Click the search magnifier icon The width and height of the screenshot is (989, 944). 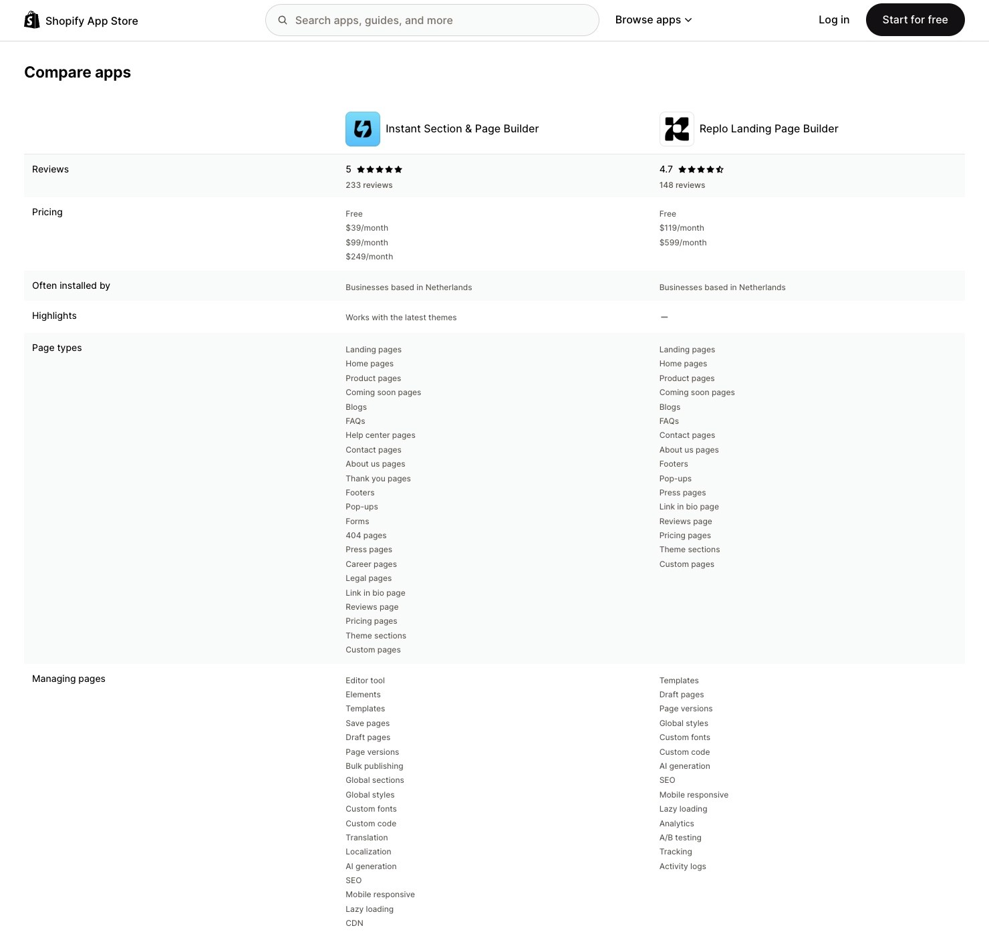(x=282, y=20)
